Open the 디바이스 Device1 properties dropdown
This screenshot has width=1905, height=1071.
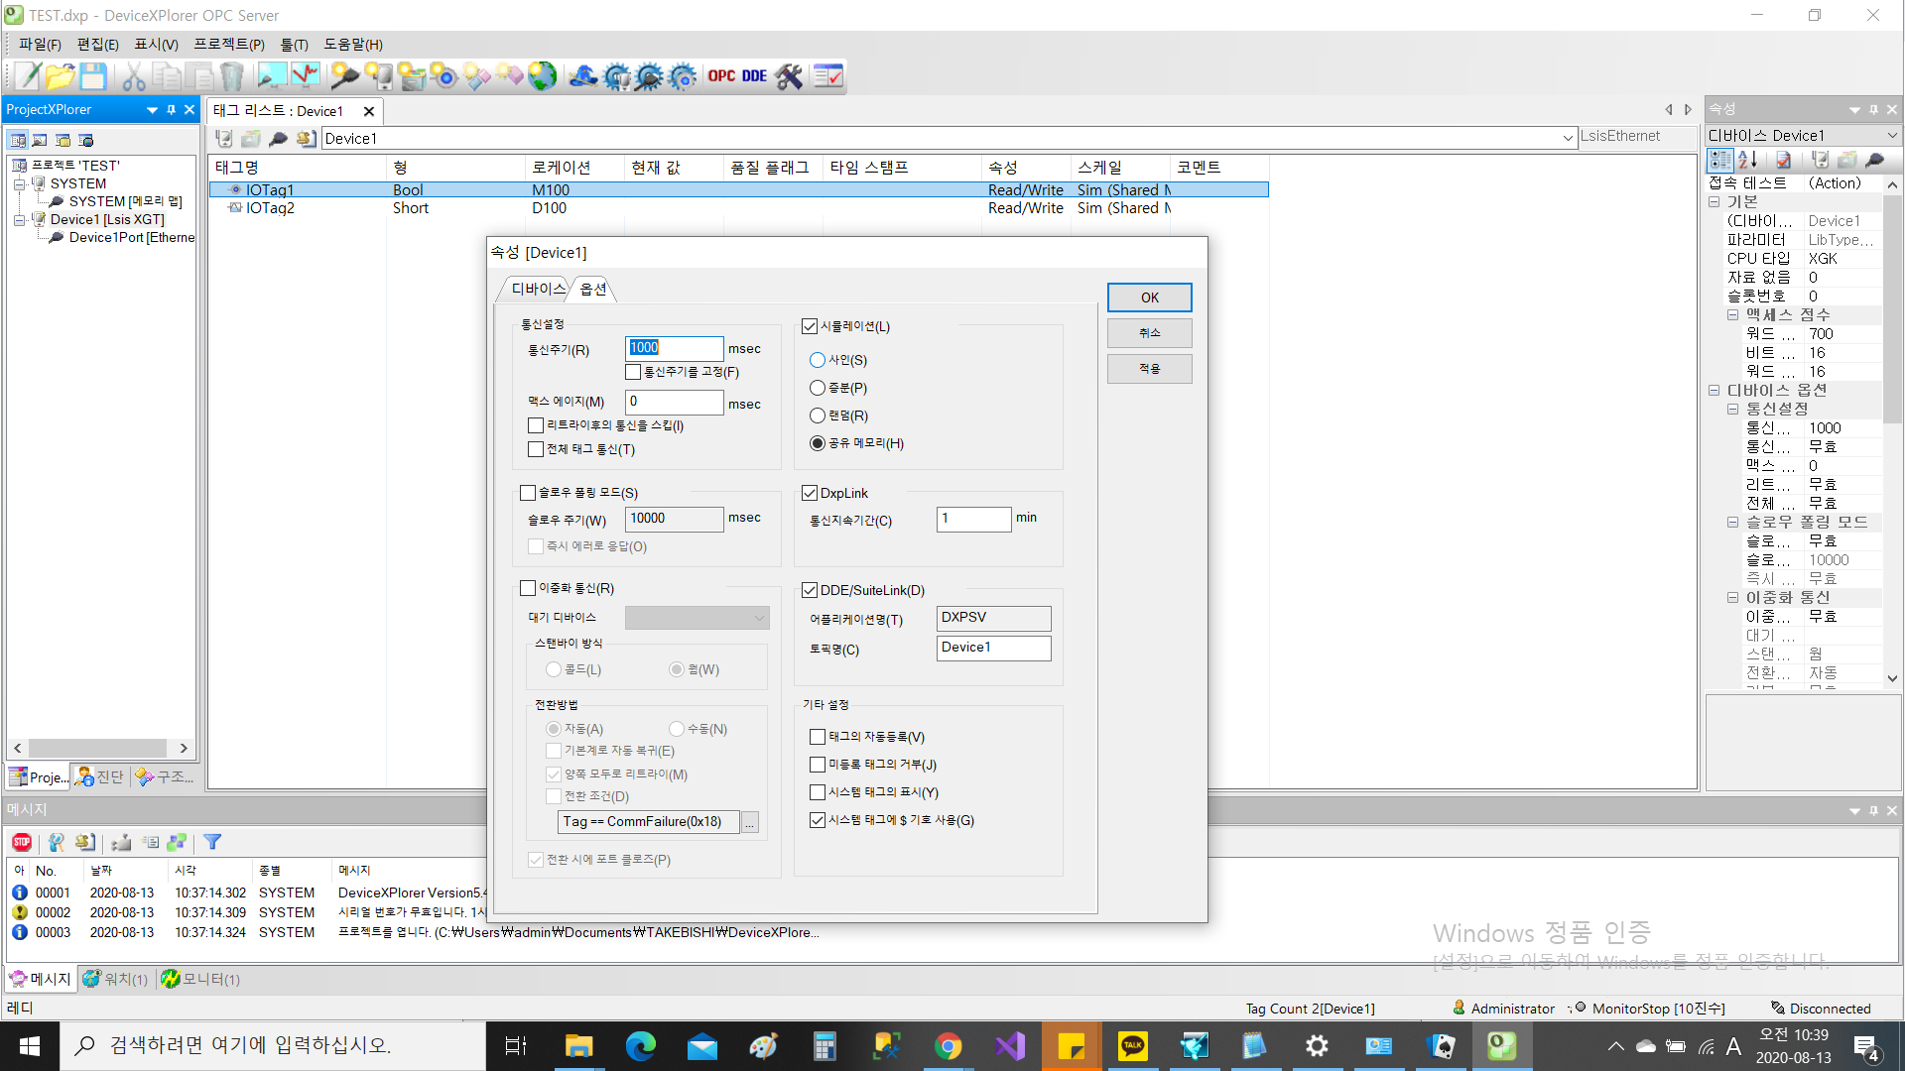click(x=1892, y=136)
